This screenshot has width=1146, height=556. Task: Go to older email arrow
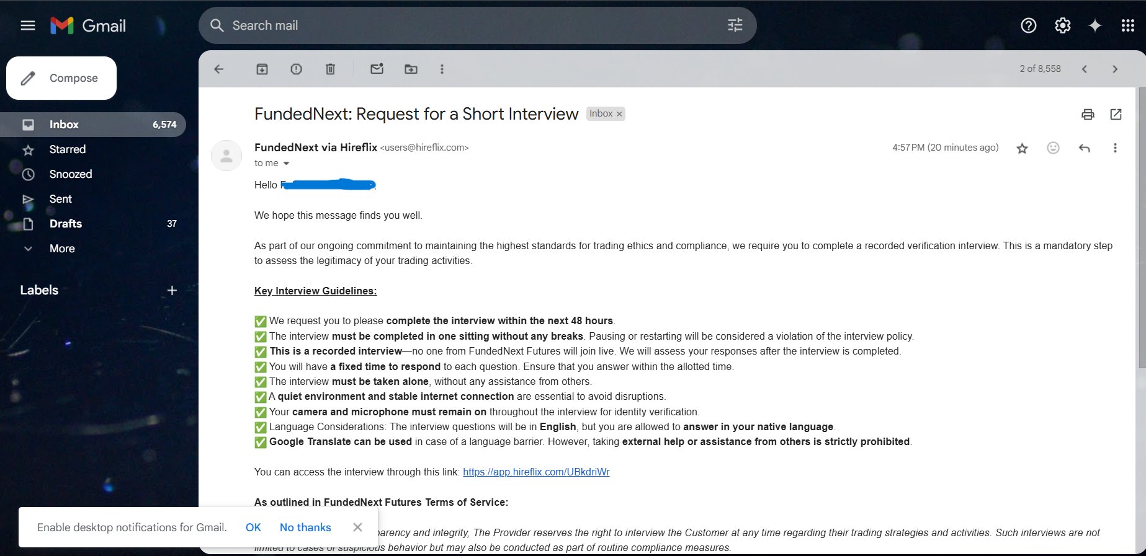1115,69
